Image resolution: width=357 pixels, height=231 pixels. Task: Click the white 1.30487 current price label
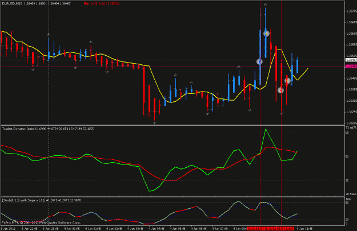tap(351, 60)
